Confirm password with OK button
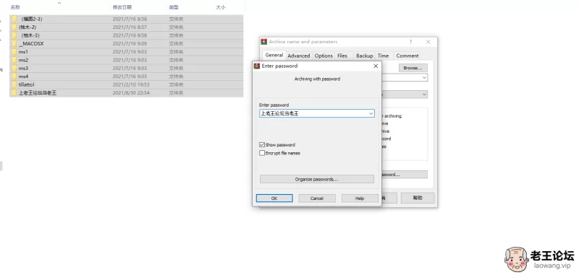 coord(274,198)
